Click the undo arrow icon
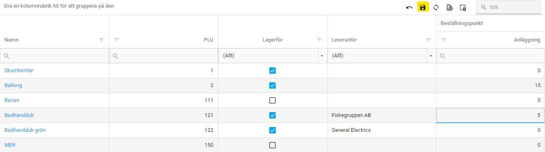This screenshot has width=545, height=152. click(409, 8)
